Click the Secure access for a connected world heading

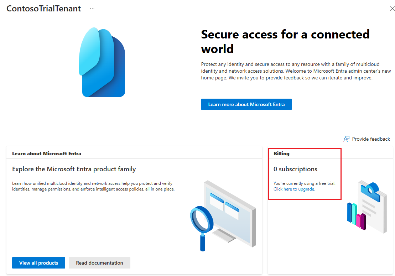pyautogui.click(x=285, y=41)
